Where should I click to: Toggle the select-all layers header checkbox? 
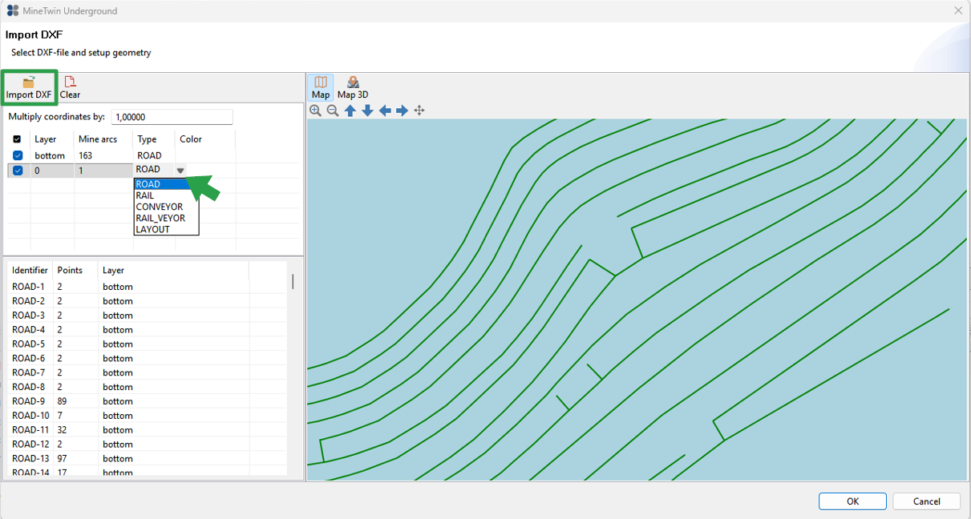[18, 139]
